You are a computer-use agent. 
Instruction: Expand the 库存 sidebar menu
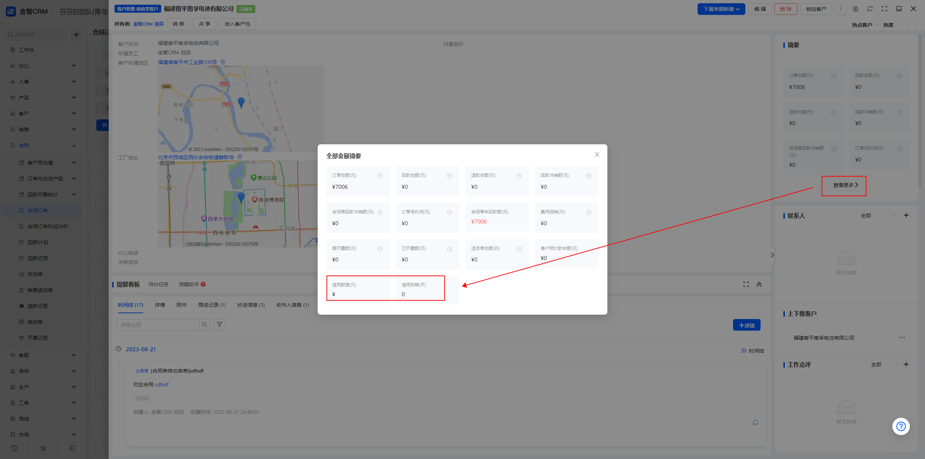tap(43, 371)
